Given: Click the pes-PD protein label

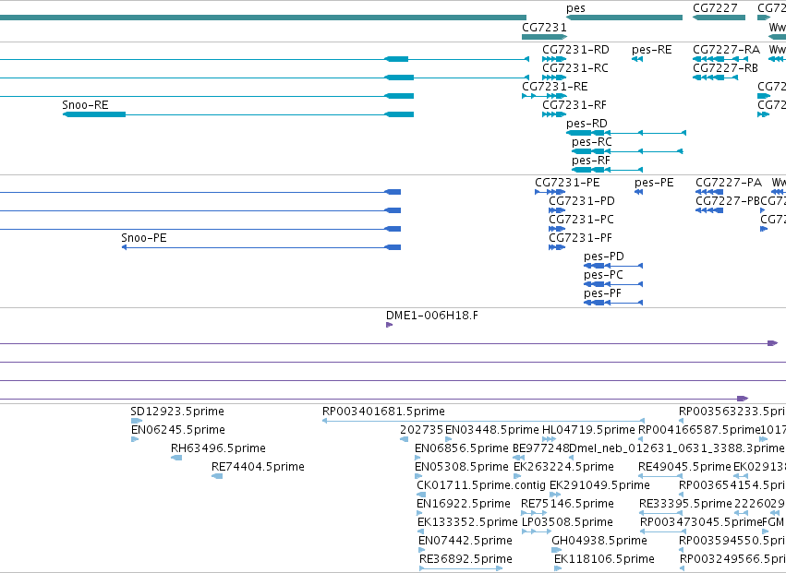Looking at the screenshot, I should click(x=604, y=257).
